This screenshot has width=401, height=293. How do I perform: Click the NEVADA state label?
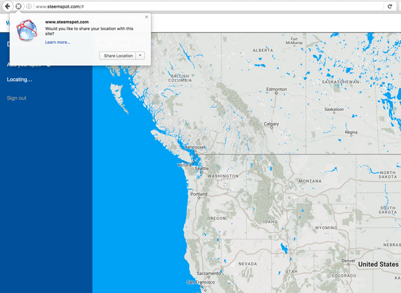tap(247, 264)
